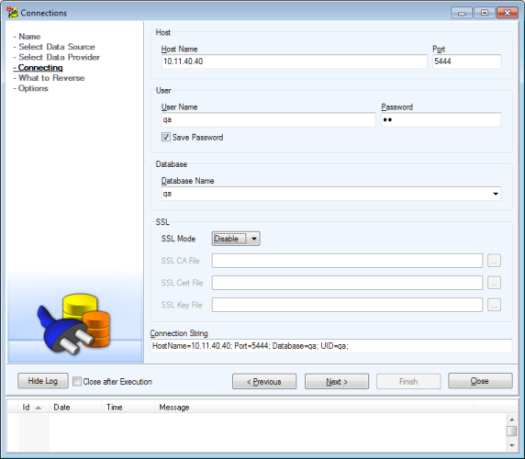This screenshot has height=459, width=525.
Task: Click the Hide Log button
Action: coord(43,381)
